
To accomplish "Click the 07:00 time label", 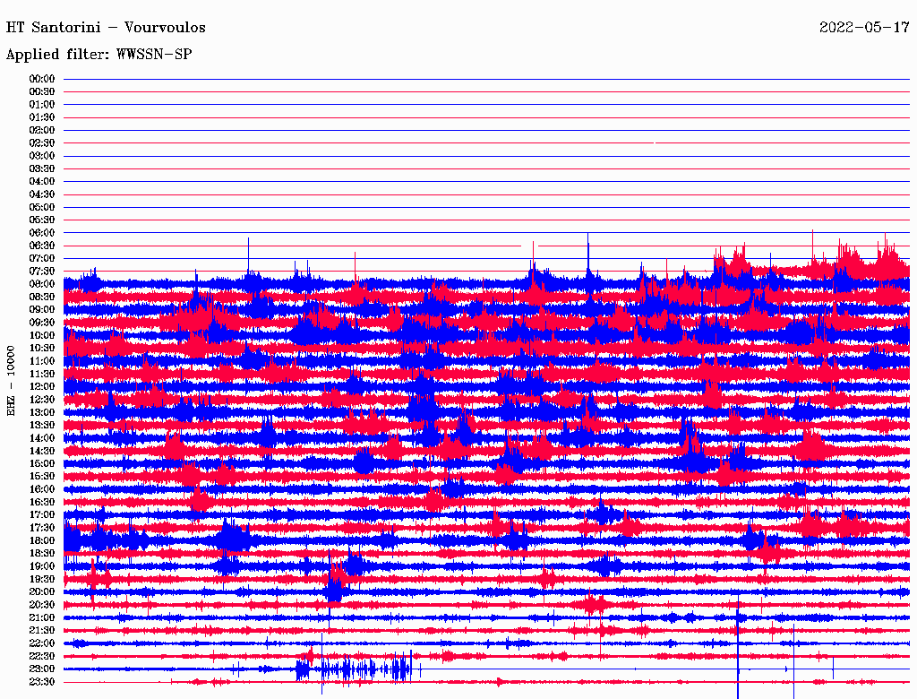I will (42, 259).
